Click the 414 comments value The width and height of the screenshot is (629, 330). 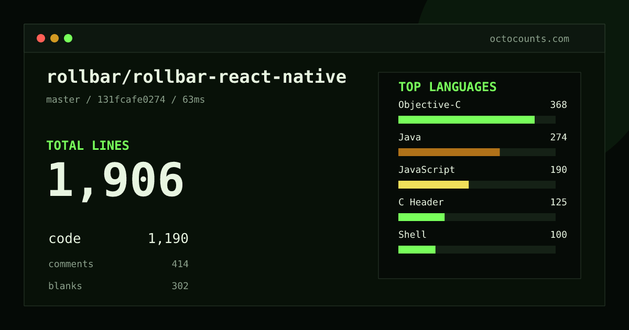180,264
